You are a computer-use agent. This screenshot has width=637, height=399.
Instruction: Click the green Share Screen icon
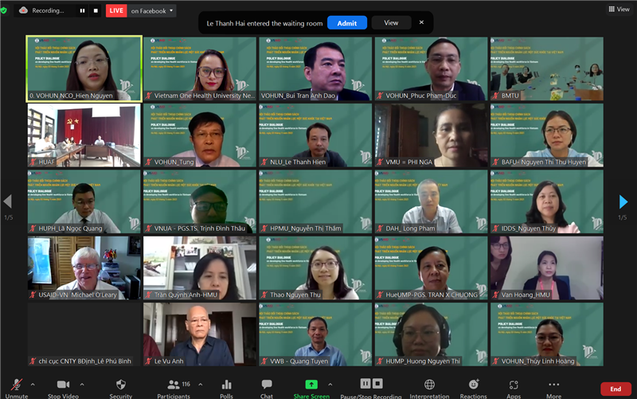coord(311,385)
